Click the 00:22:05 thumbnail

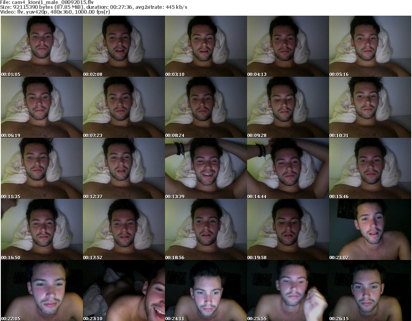[42, 290]
